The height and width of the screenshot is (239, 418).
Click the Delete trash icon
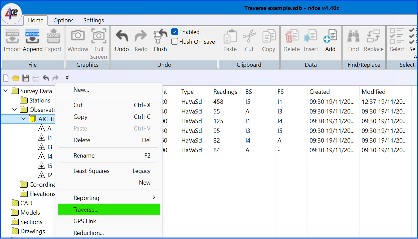[x=291, y=36]
